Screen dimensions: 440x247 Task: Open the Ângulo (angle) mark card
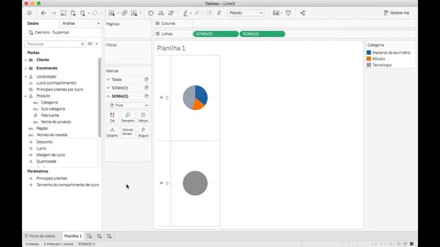pos(143,132)
